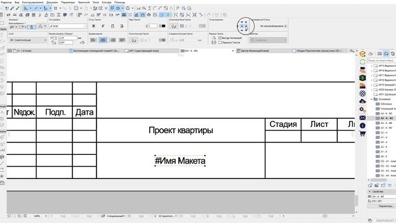The width and height of the screenshot is (396, 223).
Task: Open the gears settings sidebar icon
Action: point(363,110)
